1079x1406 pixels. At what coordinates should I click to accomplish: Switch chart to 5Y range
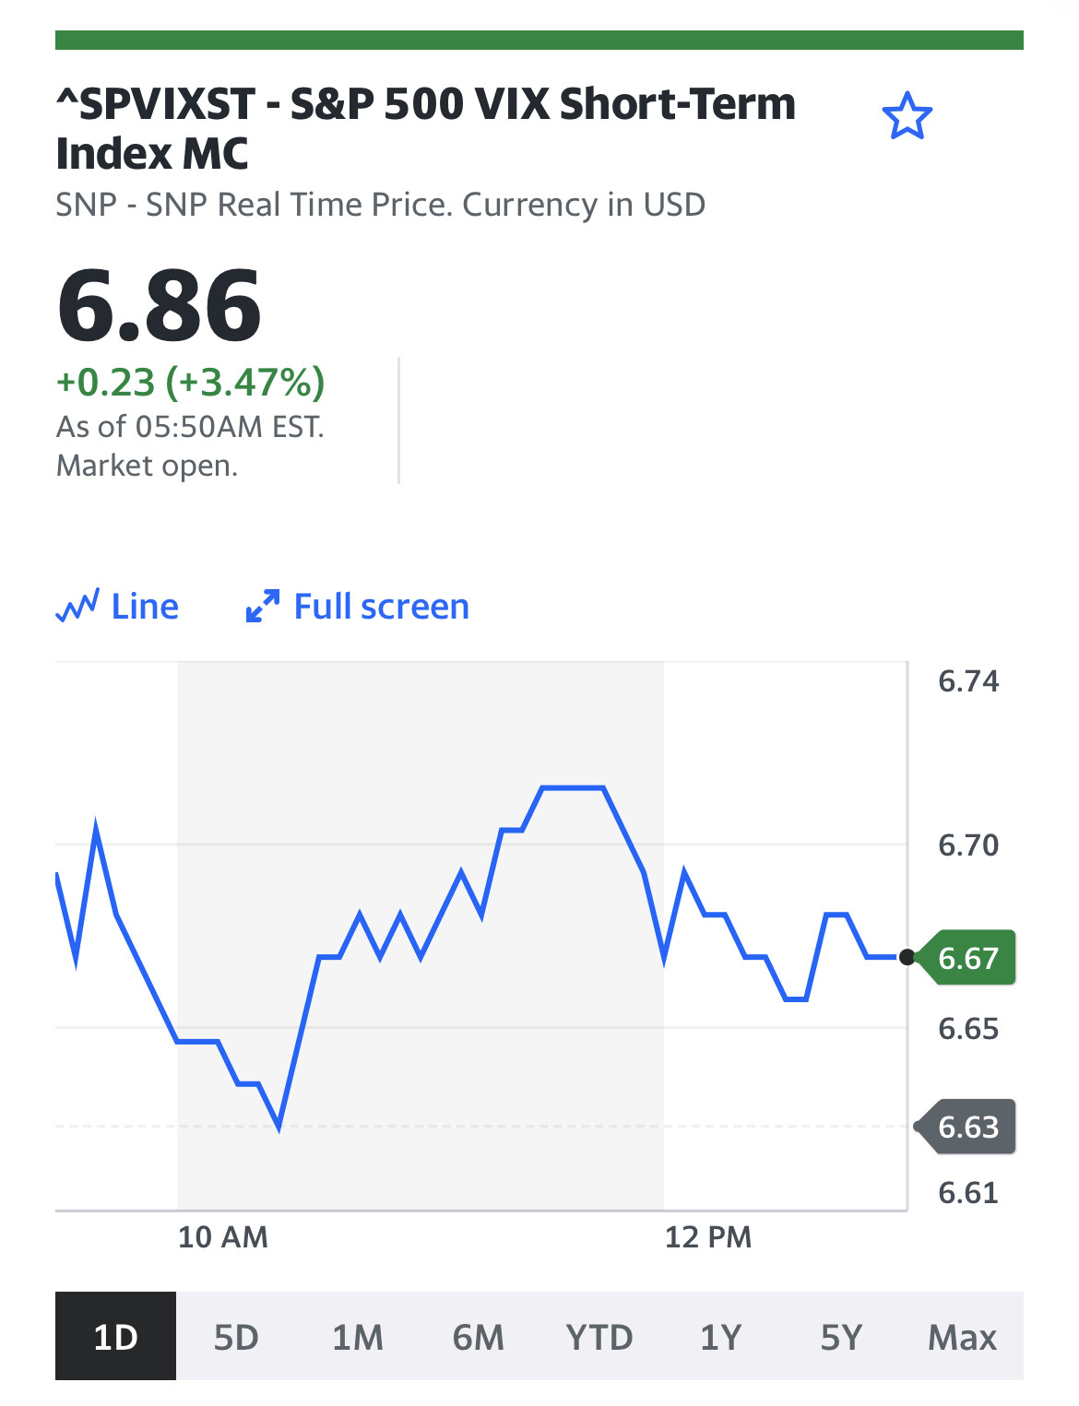(x=841, y=1336)
